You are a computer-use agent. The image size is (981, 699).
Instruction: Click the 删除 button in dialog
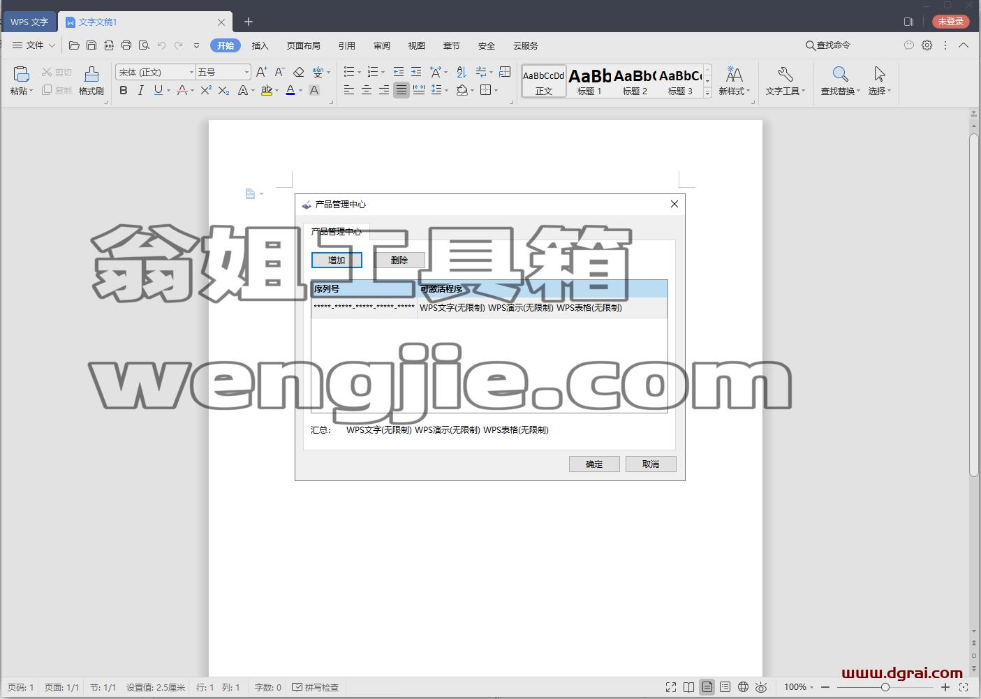coord(399,260)
